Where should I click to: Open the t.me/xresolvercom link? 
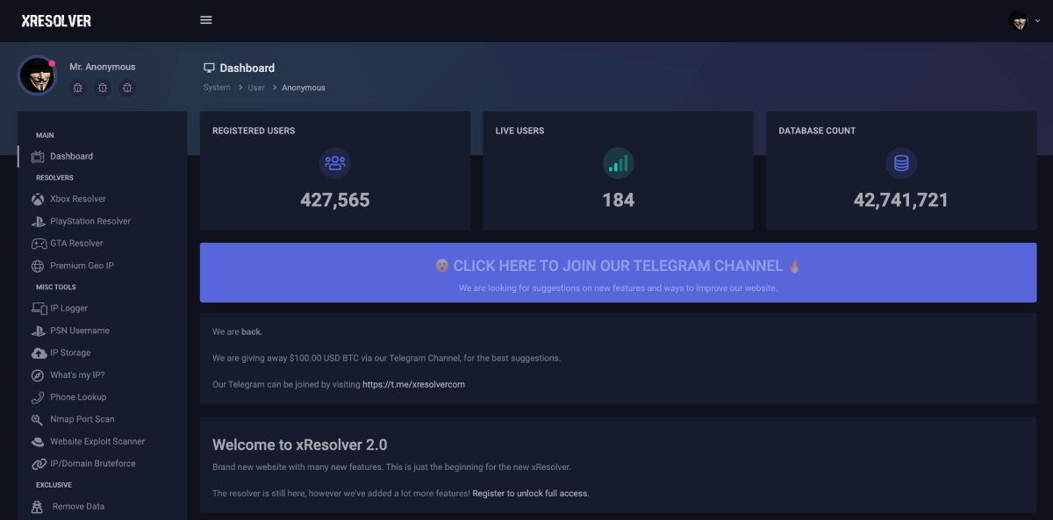(413, 384)
